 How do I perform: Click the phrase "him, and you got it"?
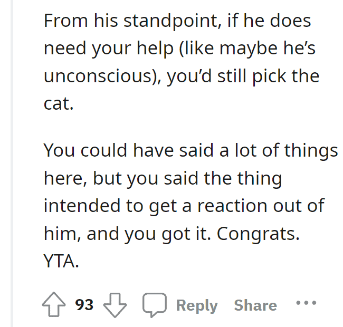128,234
